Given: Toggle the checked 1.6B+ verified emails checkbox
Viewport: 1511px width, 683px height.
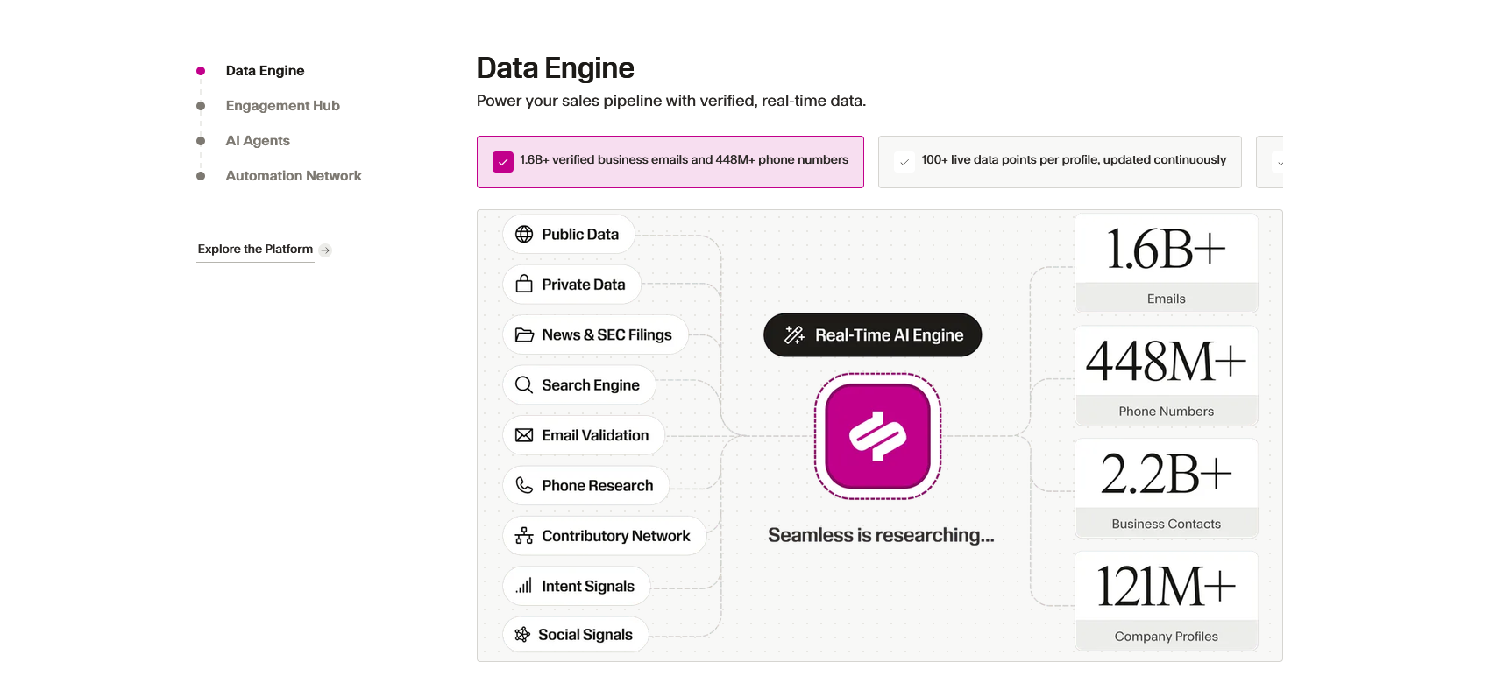Looking at the screenshot, I should tap(503, 162).
